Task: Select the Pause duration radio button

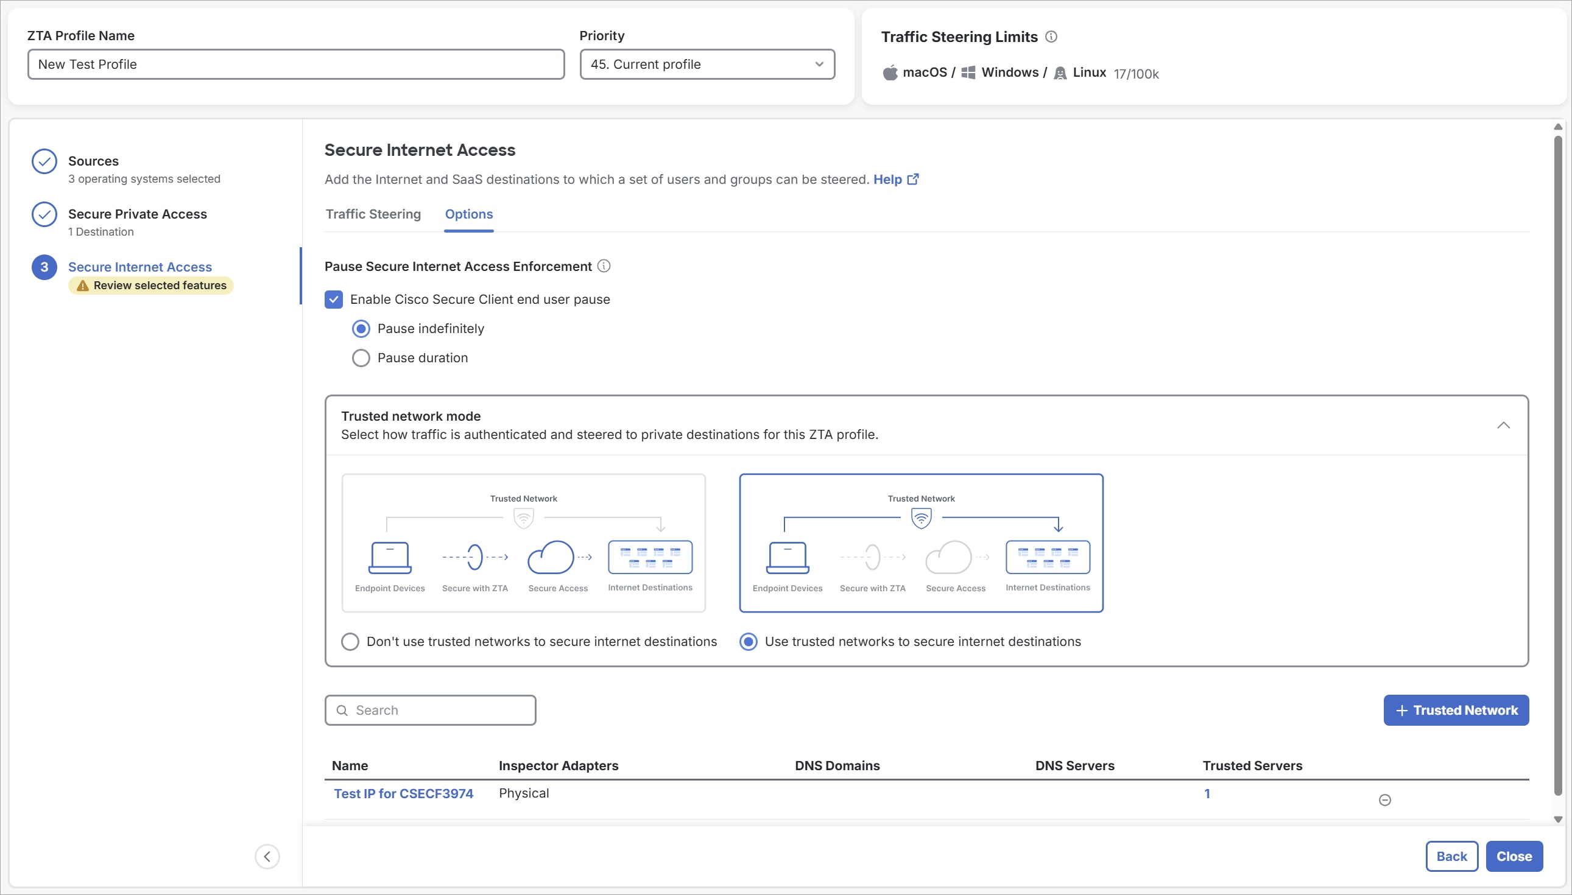Action: pos(361,358)
